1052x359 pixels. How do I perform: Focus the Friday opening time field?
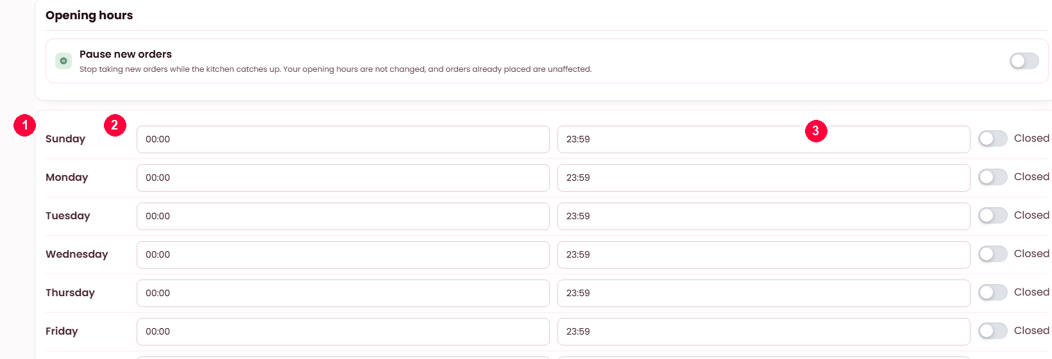pos(343,331)
